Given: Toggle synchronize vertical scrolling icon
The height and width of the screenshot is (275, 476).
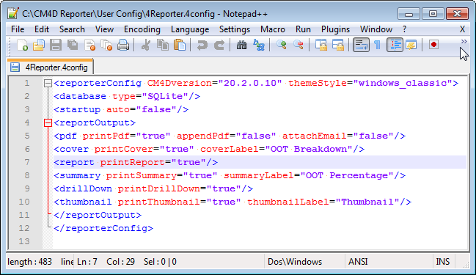Looking at the screenshot, I should [321, 45].
